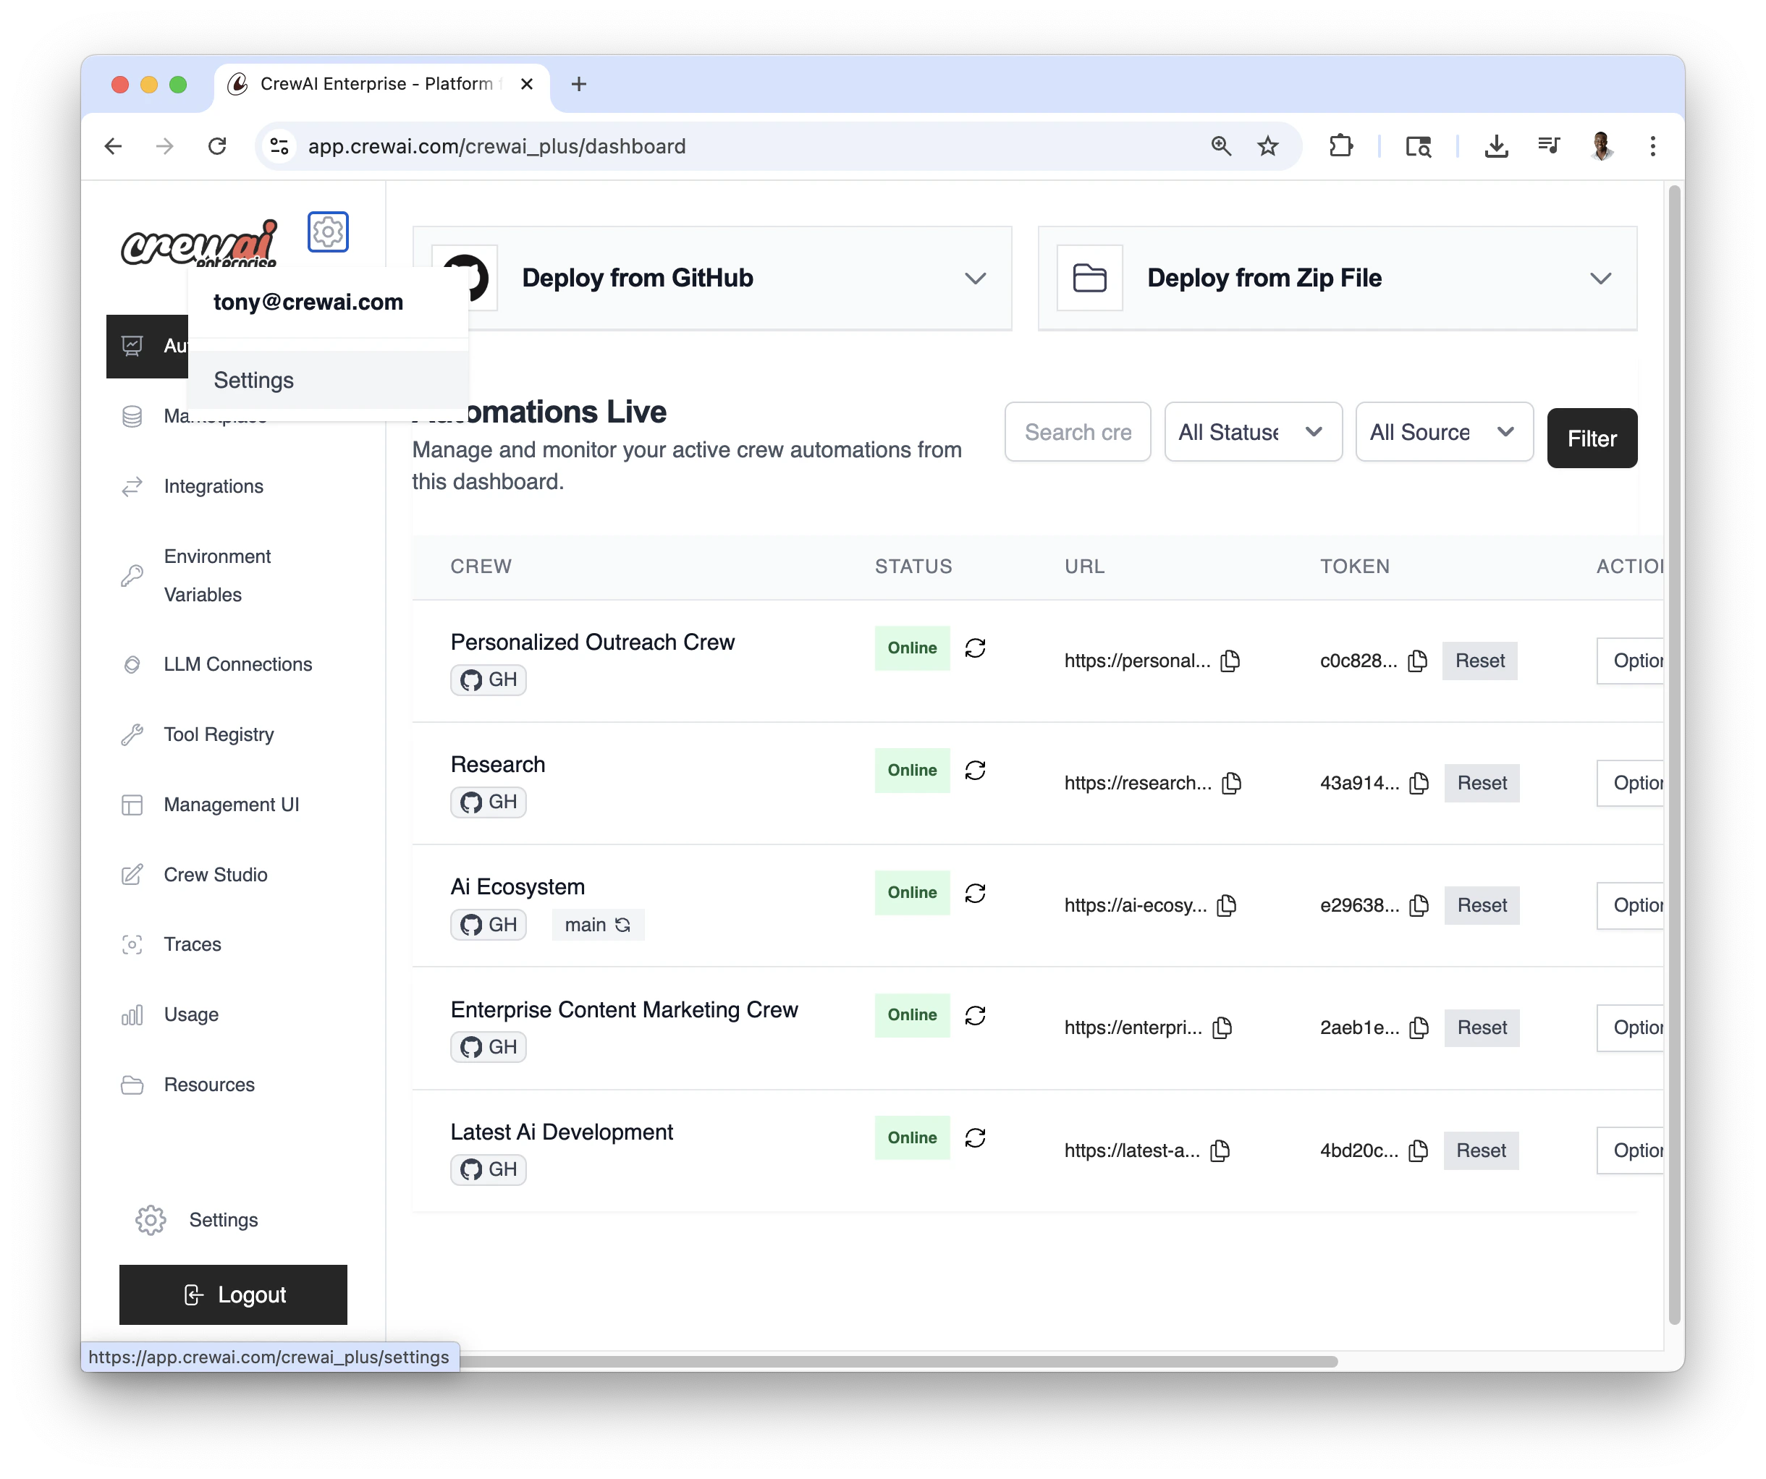Copy the Personalized Outreach Crew token
Viewport: 1766px width, 1479px height.
tap(1416, 661)
